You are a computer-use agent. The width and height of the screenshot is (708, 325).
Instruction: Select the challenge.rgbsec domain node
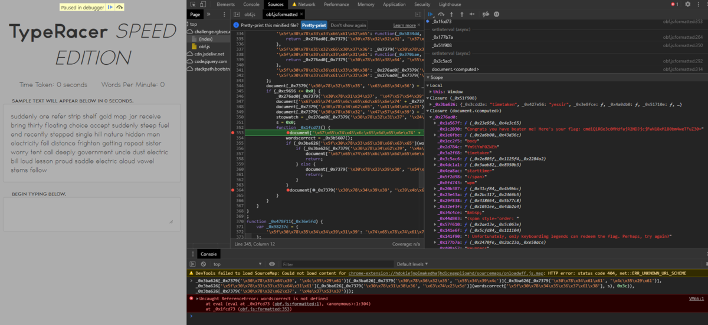point(209,32)
